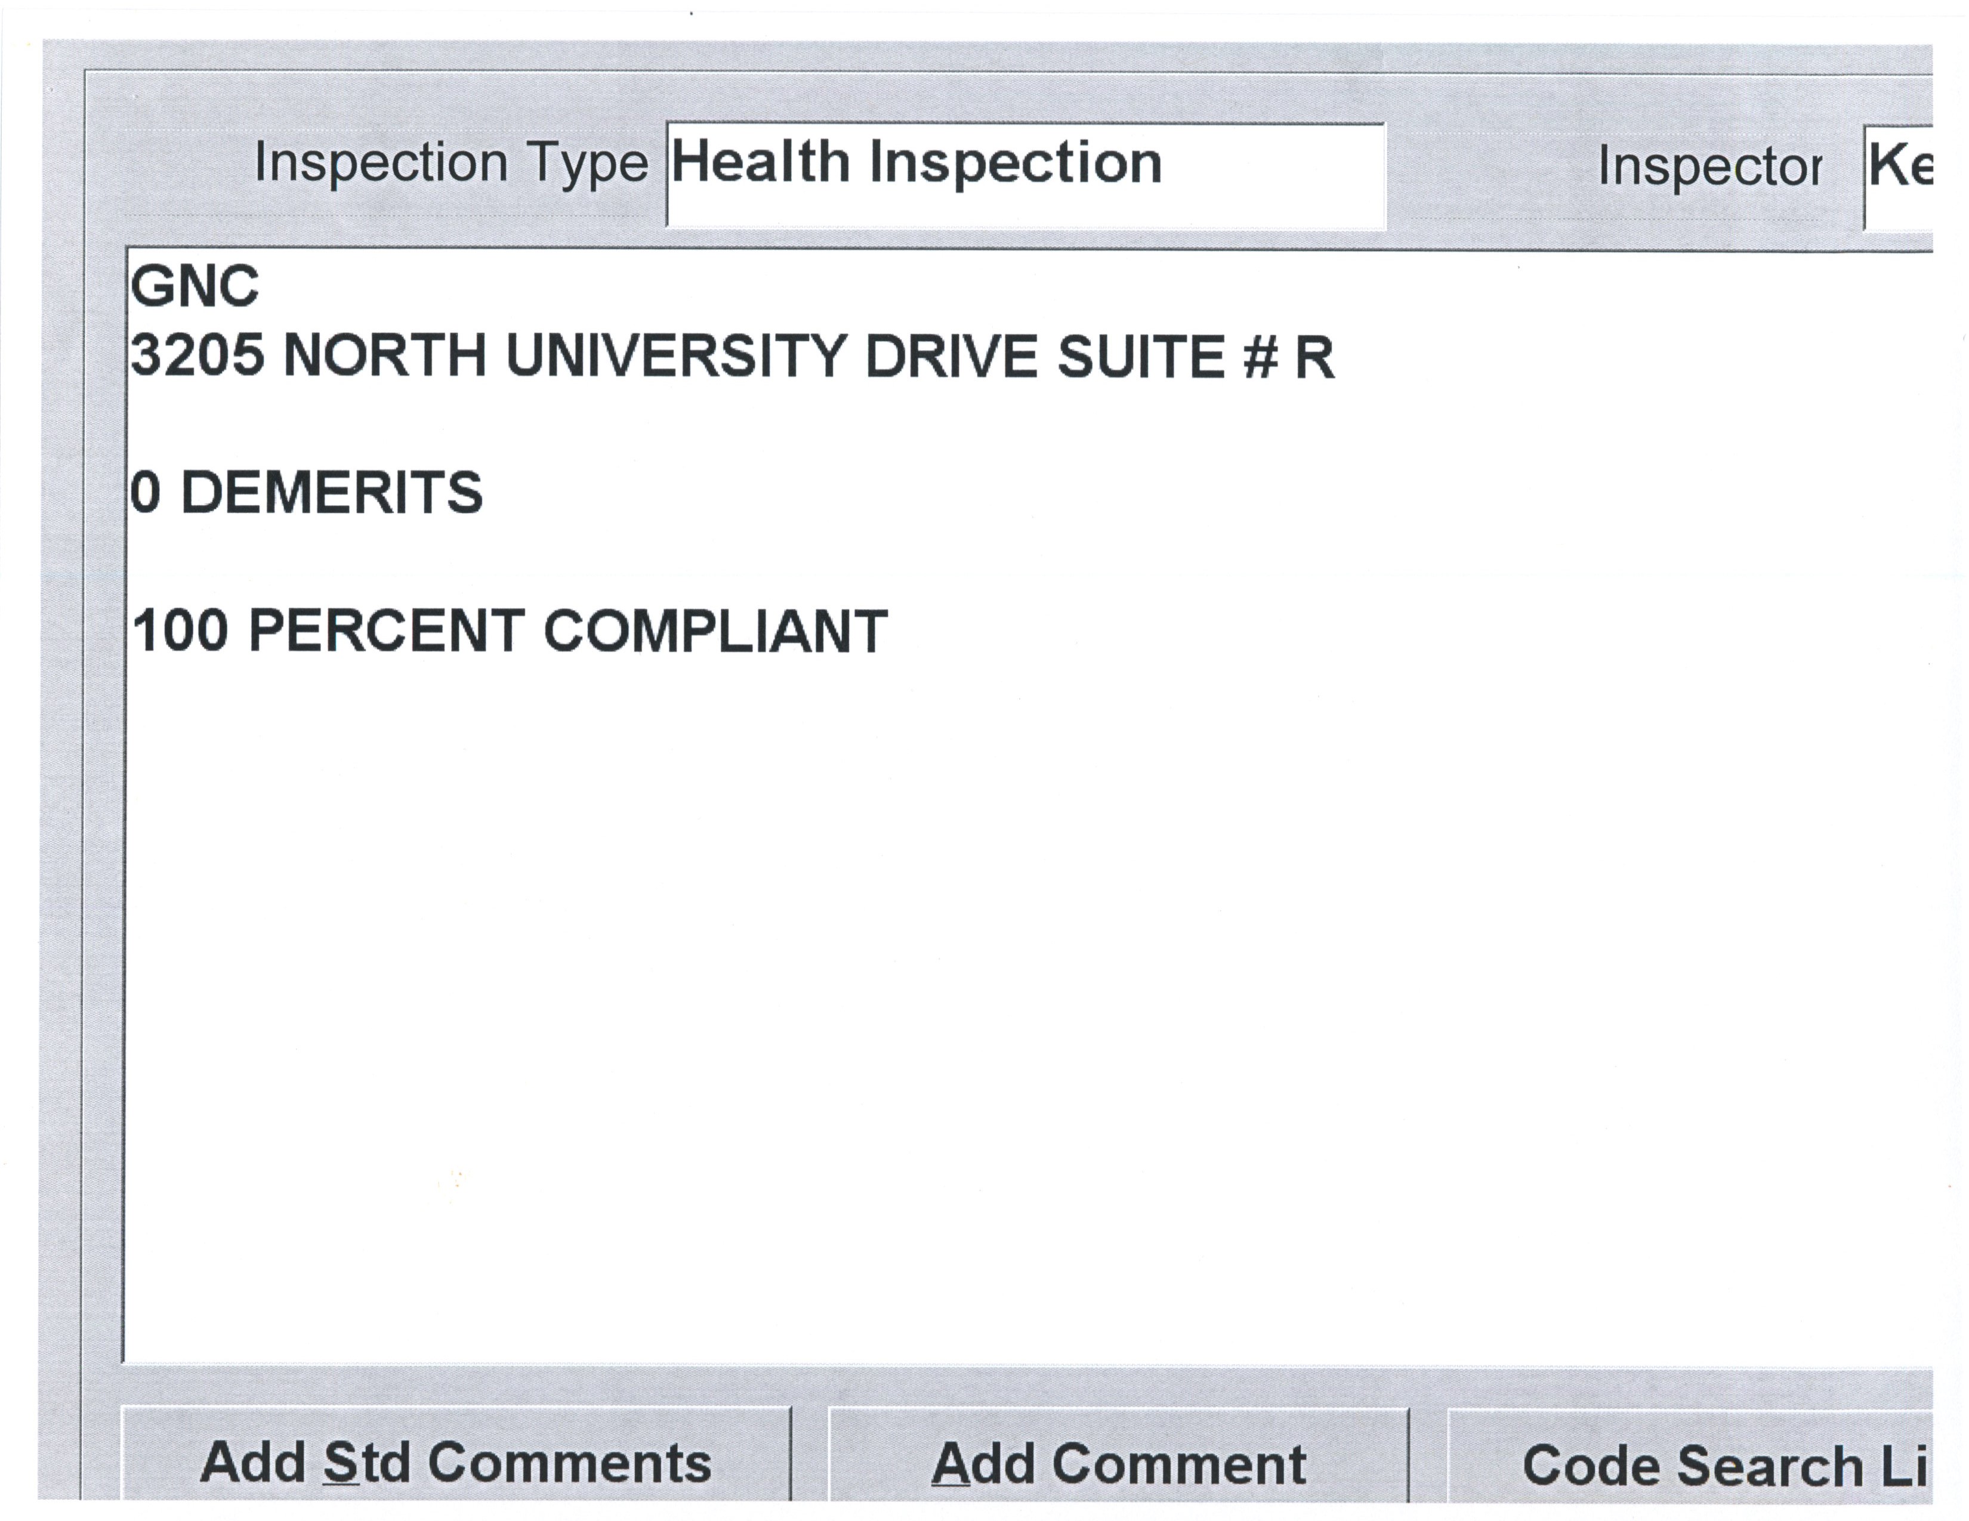
Task: Click the Inspection Type label
Action: [x=450, y=164]
